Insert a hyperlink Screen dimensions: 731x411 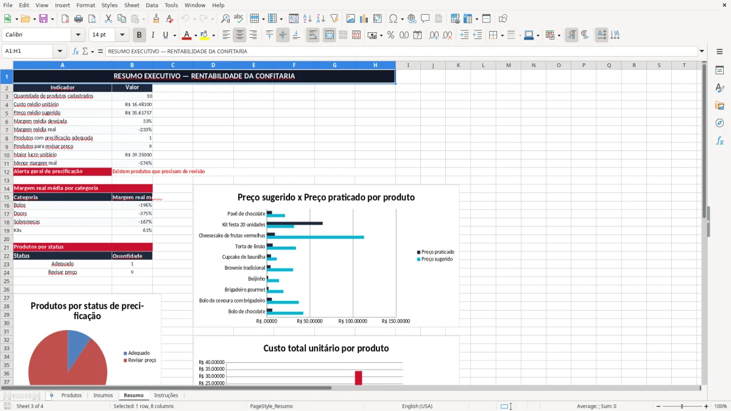[x=412, y=19]
